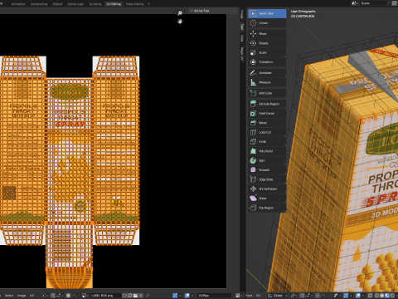Open the image file folder button

click(x=135, y=296)
